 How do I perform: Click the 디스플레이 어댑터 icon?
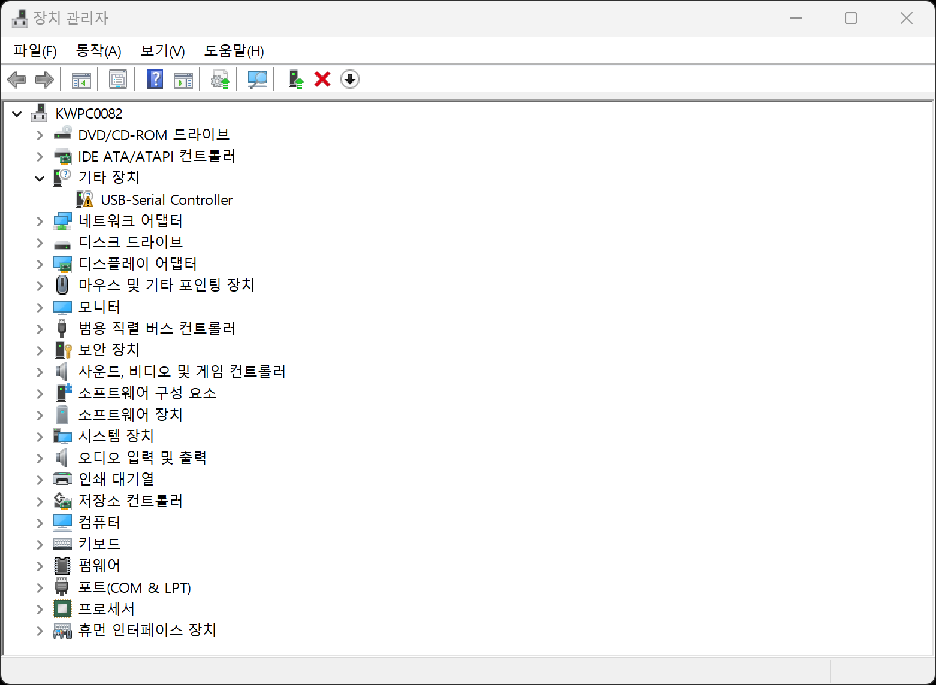tap(62, 264)
